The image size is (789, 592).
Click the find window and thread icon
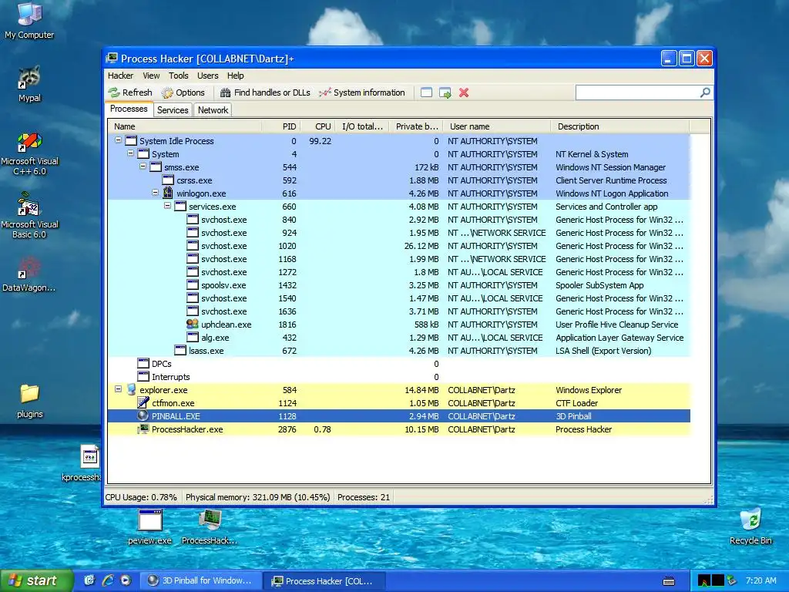(x=445, y=92)
